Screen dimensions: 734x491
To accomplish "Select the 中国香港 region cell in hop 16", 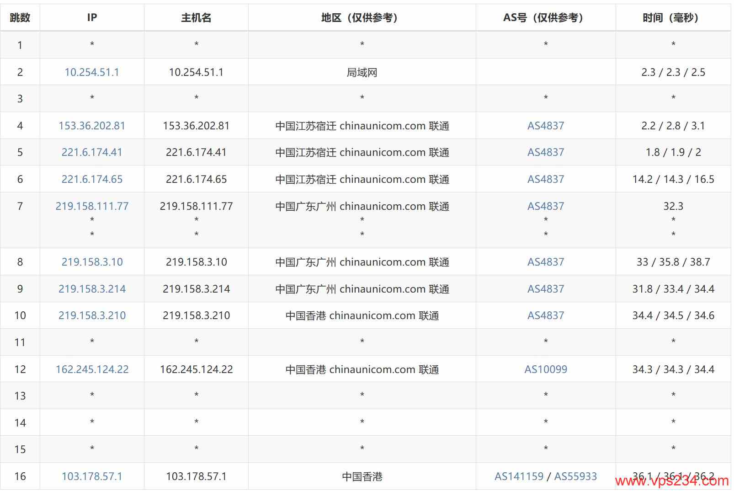I will (x=362, y=476).
